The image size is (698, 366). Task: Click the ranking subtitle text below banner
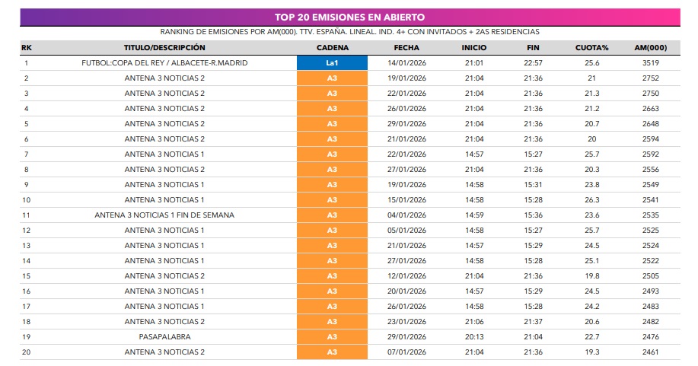point(349,32)
